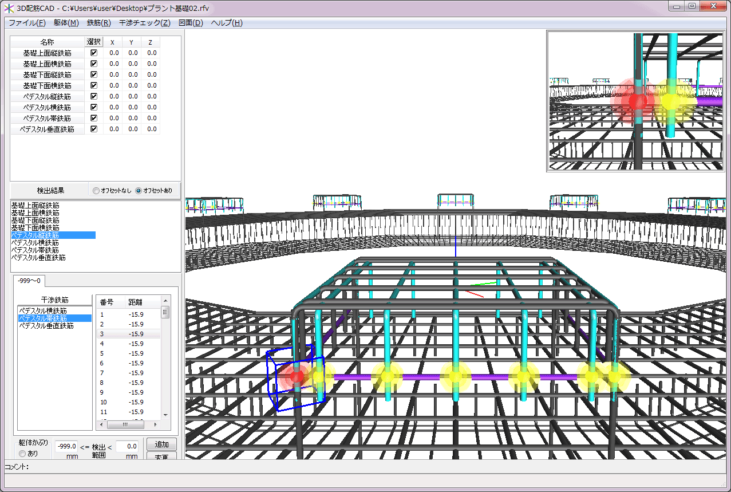Click the 選択 column header button
Viewport: 731px width, 492px height.
pos(94,42)
